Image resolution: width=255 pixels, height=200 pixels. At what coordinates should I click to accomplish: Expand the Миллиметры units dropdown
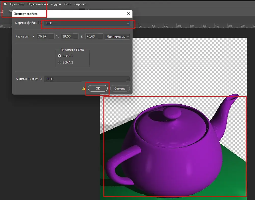[117, 37]
